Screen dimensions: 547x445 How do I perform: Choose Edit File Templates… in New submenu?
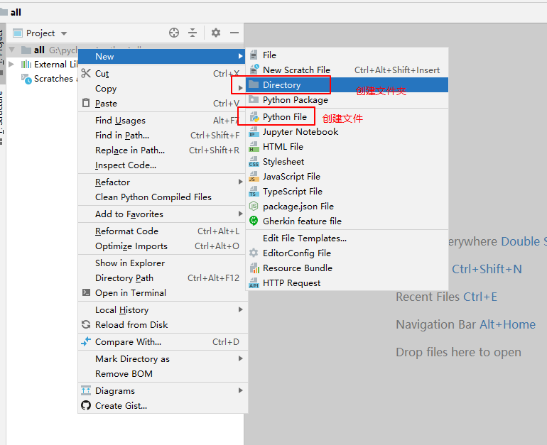click(347, 238)
